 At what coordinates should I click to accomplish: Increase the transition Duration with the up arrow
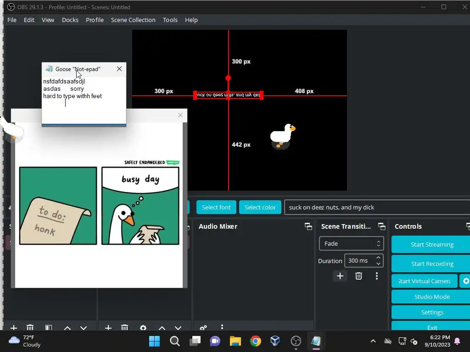[378, 258]
